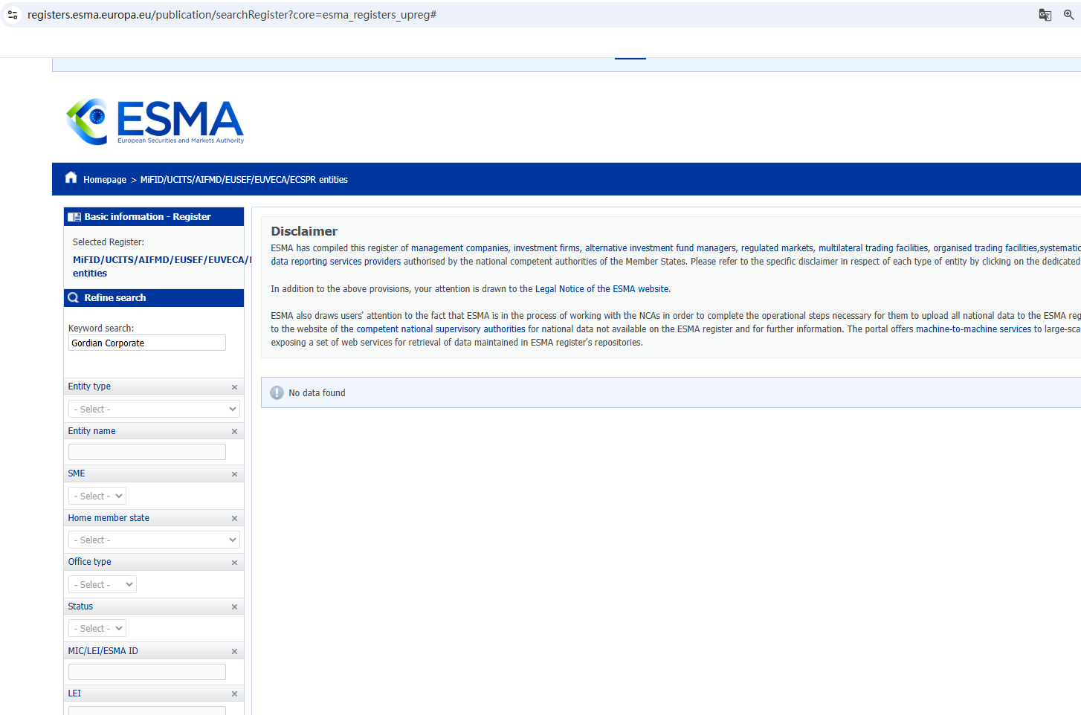Click the Refine search header
This screenshot has width=1081, height=715.
click(x=154, y=298)
